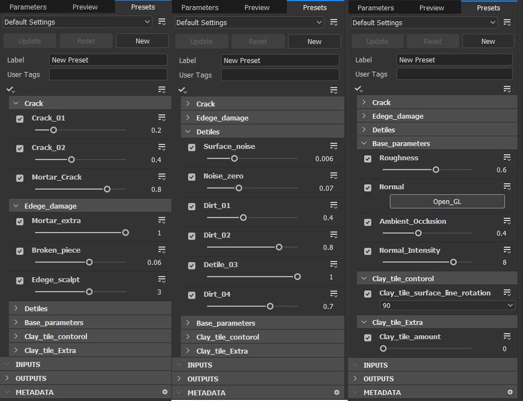Click the Surface_noise options menu icon

coord(334,146)
